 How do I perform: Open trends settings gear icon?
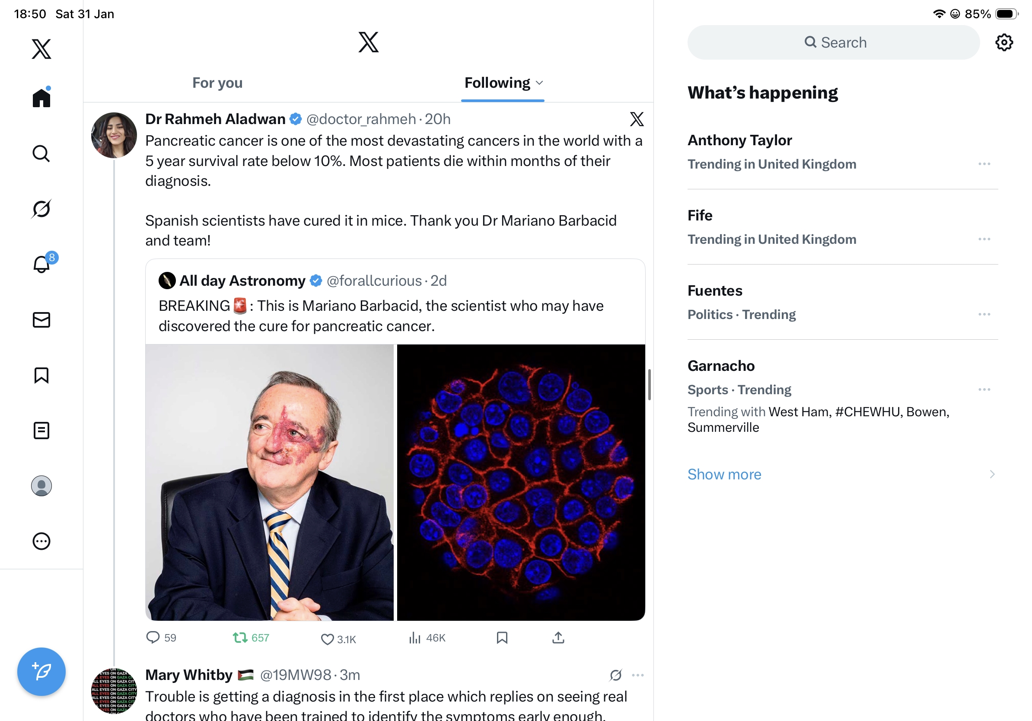point(1003,42)
